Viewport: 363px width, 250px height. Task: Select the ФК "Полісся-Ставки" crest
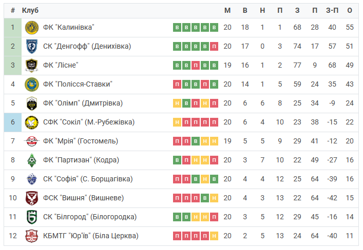[32, 85]
